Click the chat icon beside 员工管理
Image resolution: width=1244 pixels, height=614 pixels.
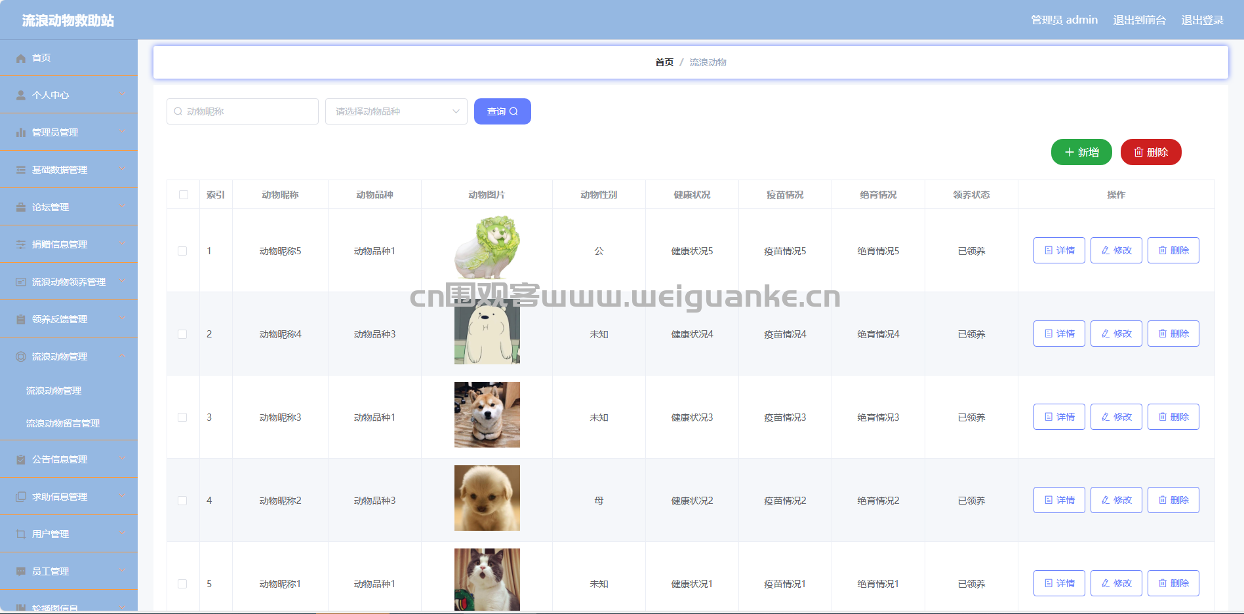tap(21, 572)
